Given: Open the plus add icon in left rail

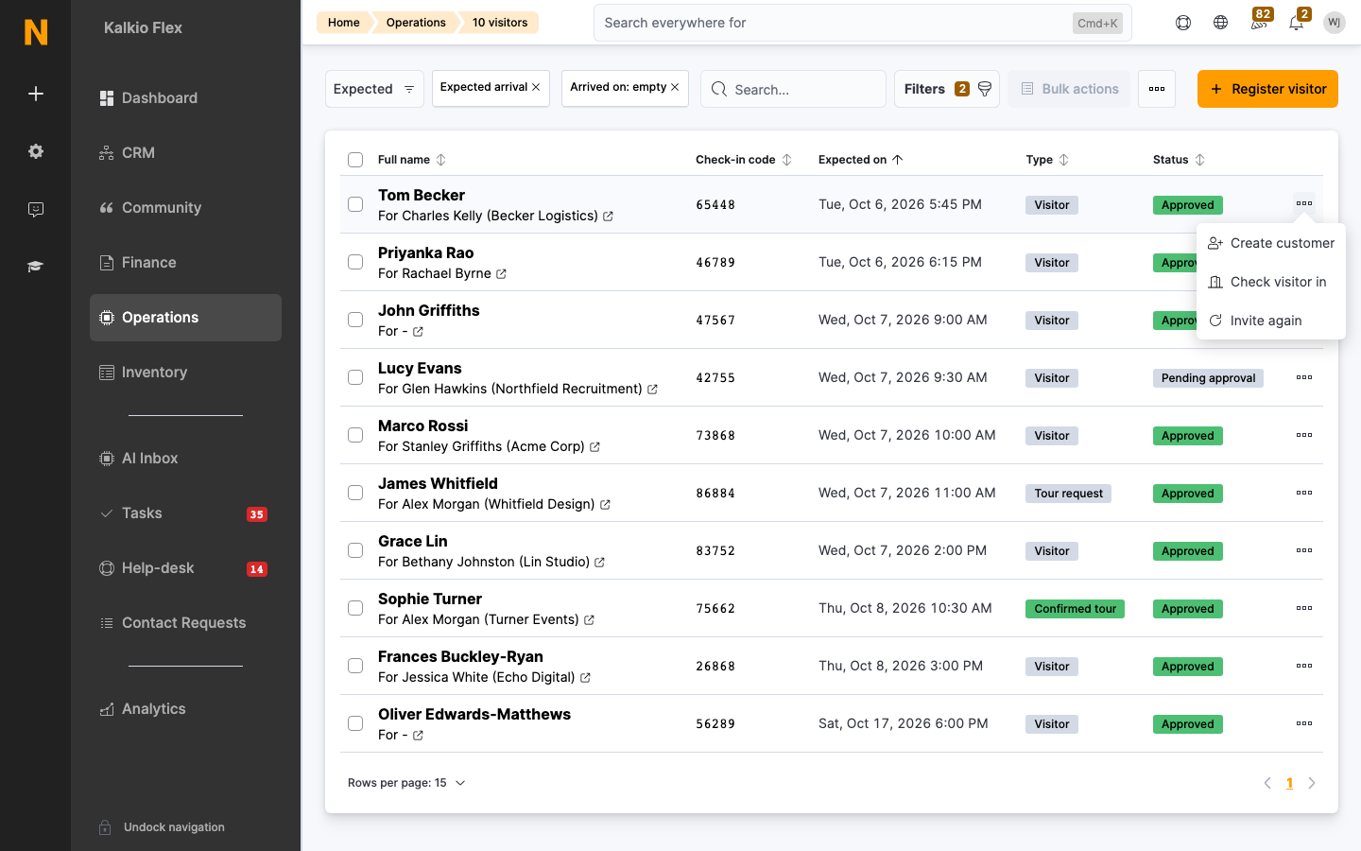Looking at the screenshot, I should 36,94.
